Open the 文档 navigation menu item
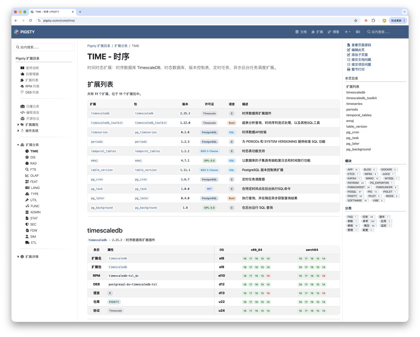Screen dimensions: 420x337 click(301, 32)
